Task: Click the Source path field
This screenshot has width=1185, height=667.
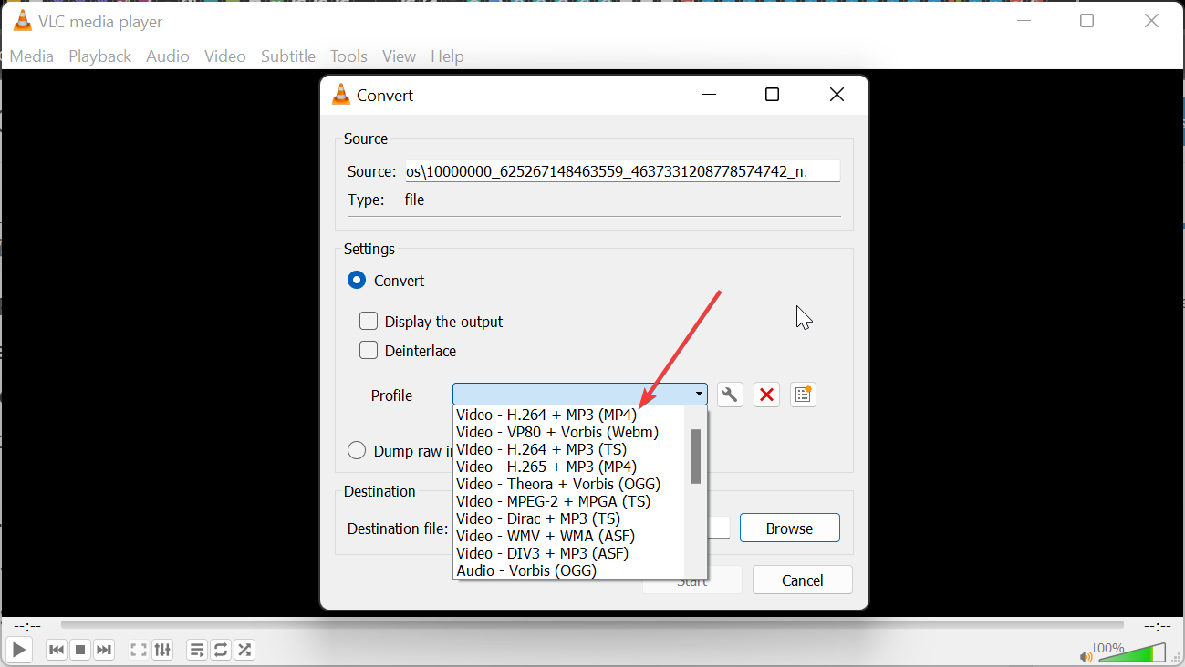Action: (x=622, y=171)
